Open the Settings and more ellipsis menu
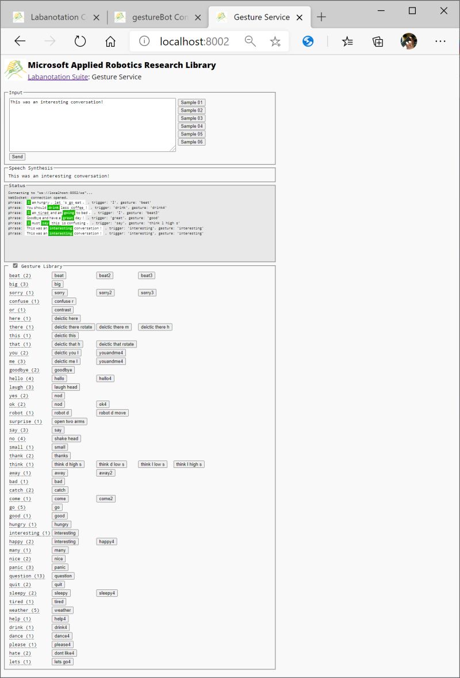The image size is (460, 678). tap(440, 41)
